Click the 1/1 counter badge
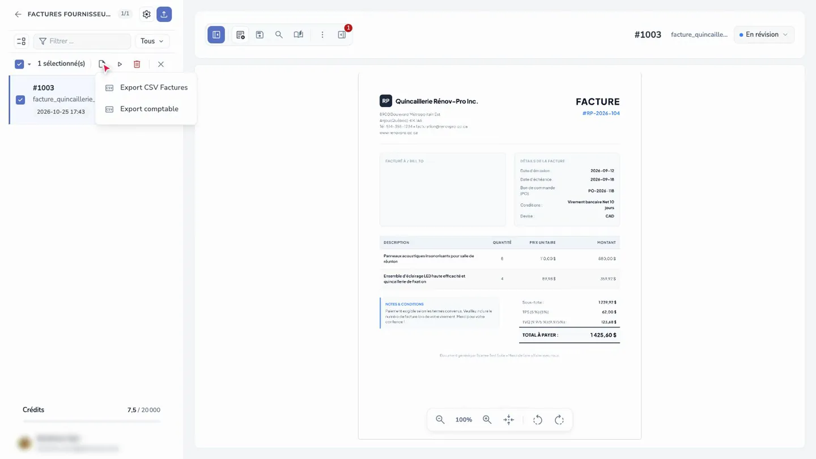This screenshot has height=459, width=816. [125, 14]
